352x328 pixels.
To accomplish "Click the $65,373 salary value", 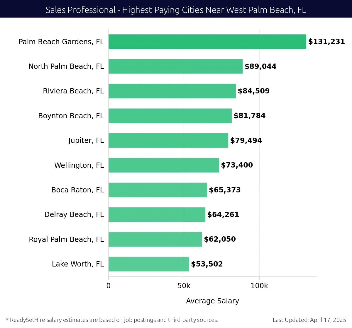I will pyautogui.click(x=225, y=190).
